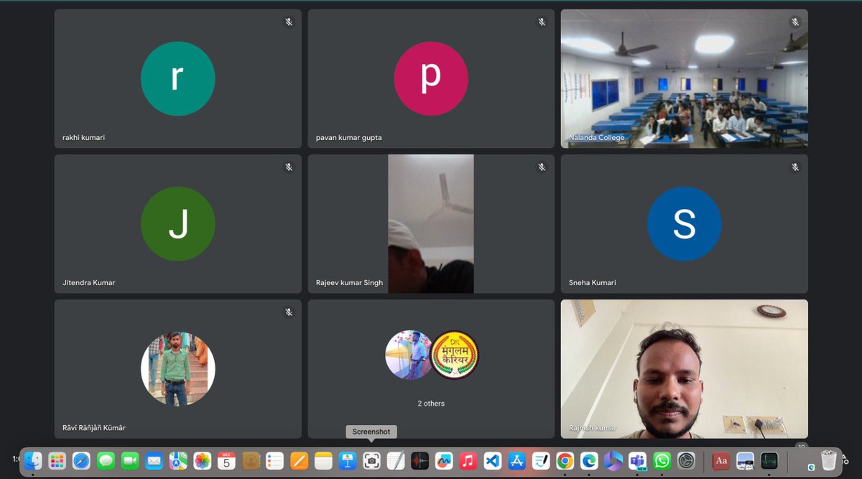862x479 pixels.
Task: Click Nalanda College's muted microphone icon
Action: click(795, 22)
